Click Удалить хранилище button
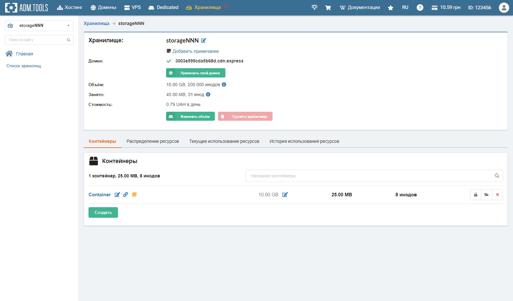Screen dimensions: 513x301 point(245,116)
